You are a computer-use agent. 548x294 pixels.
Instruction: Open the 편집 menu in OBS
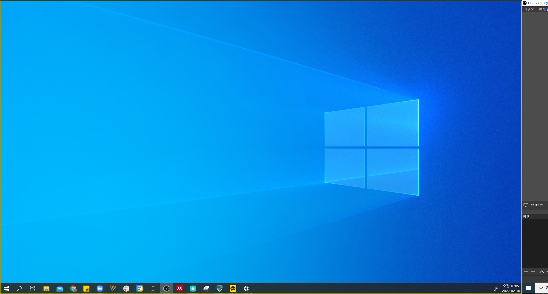point(543,9)
